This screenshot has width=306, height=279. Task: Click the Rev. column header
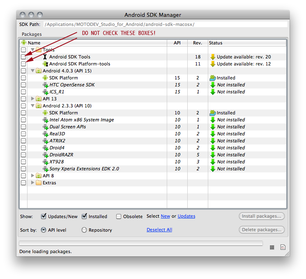pyautogui.click(x=198, y=43)
